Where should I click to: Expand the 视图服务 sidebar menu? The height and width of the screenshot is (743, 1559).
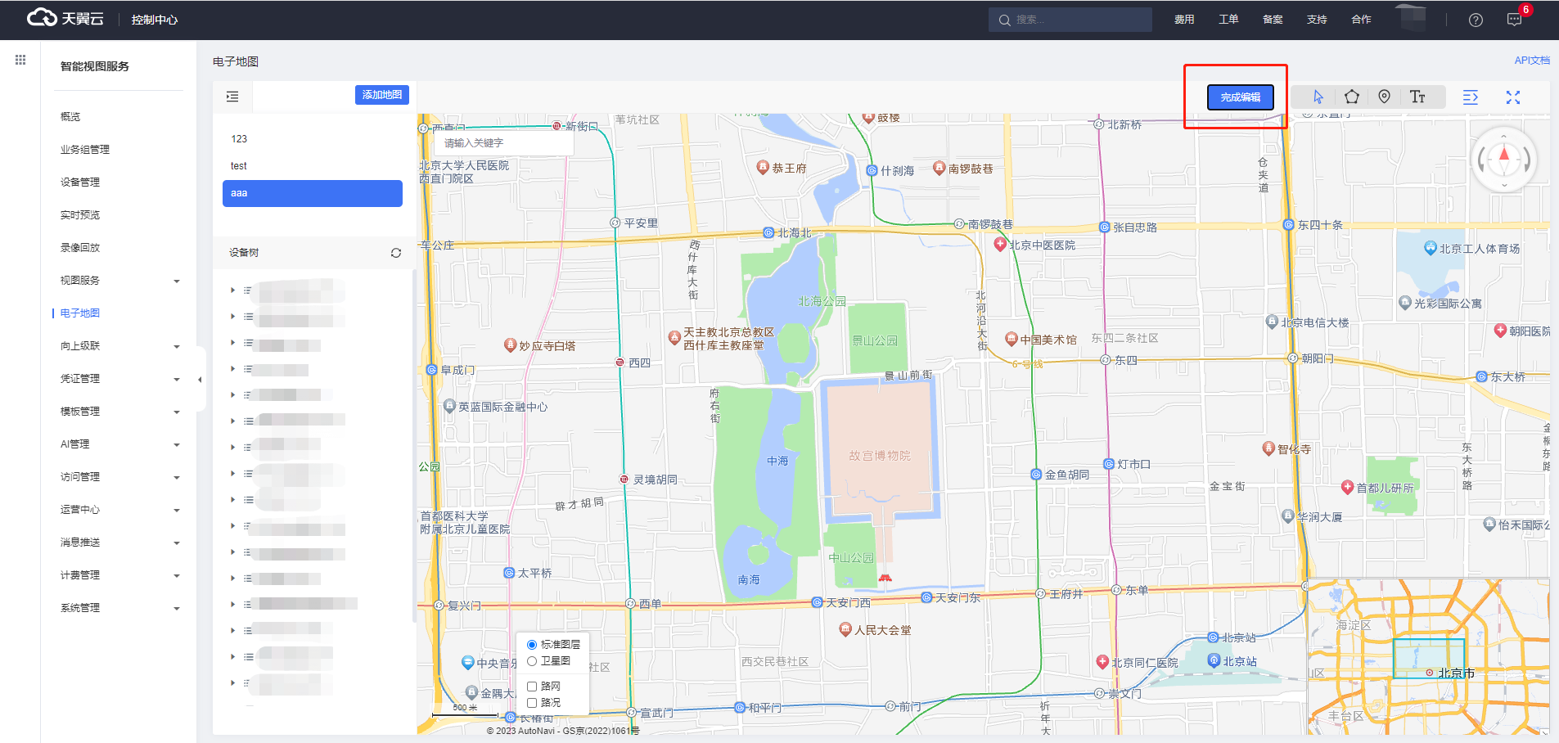119,281
